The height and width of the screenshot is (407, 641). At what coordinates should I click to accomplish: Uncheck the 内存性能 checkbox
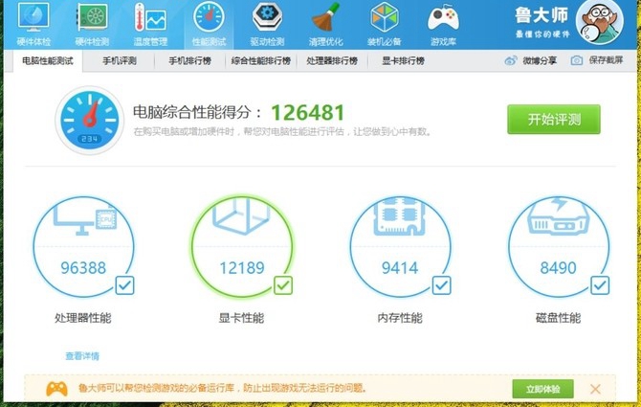441,285
